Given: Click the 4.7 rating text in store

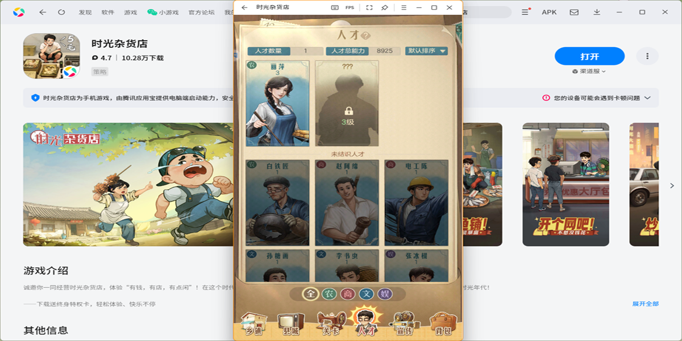Looking at the screenshot, I should [x=106, y=58].
